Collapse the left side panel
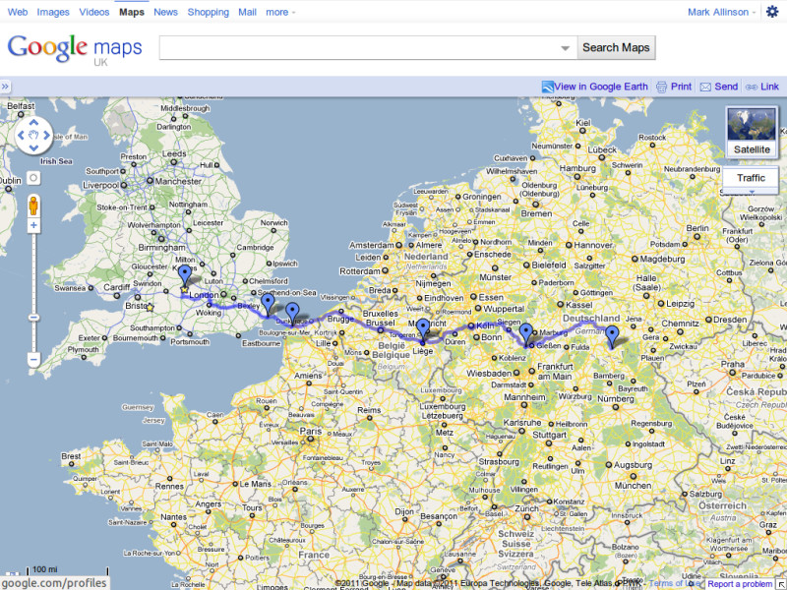 (x=5, y=87)
